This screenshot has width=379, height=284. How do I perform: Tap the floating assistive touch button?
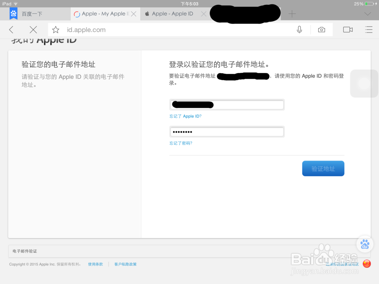pos(364,84)
